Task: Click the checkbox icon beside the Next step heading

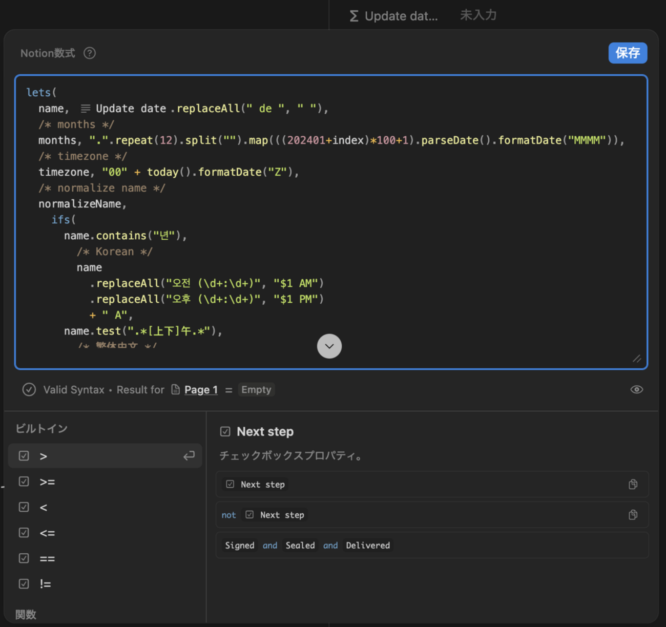Action: click(225, 431)
